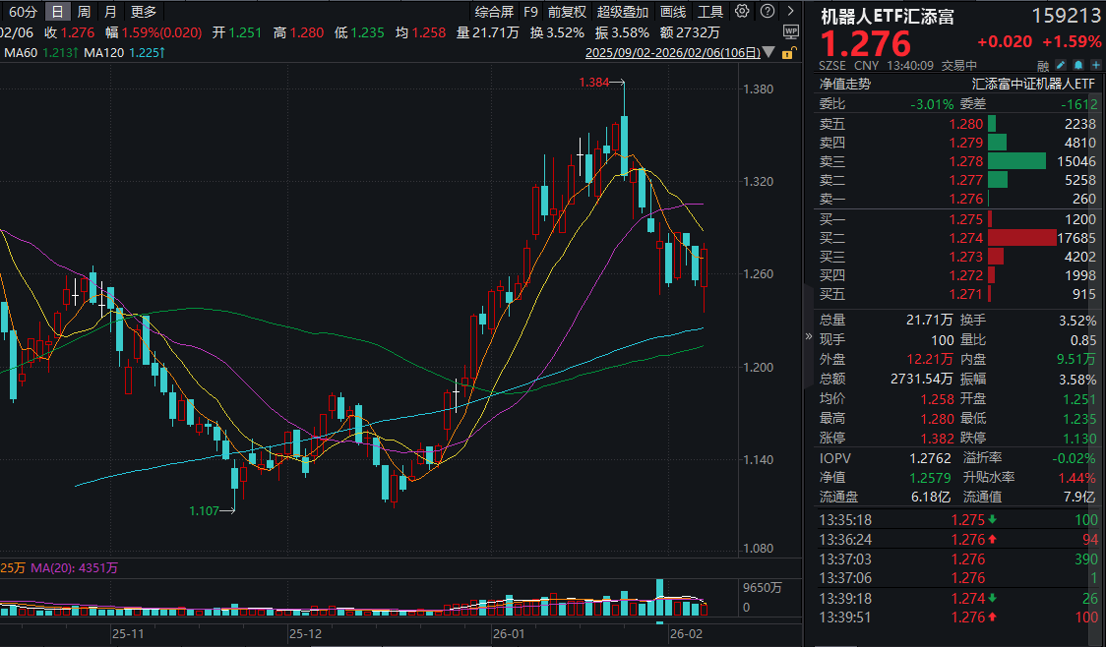Switch to 60分 chart period

coord(23,12)
